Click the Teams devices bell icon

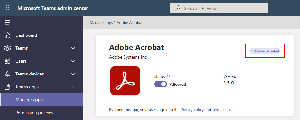pyautogui.click(x=7, y=74)
